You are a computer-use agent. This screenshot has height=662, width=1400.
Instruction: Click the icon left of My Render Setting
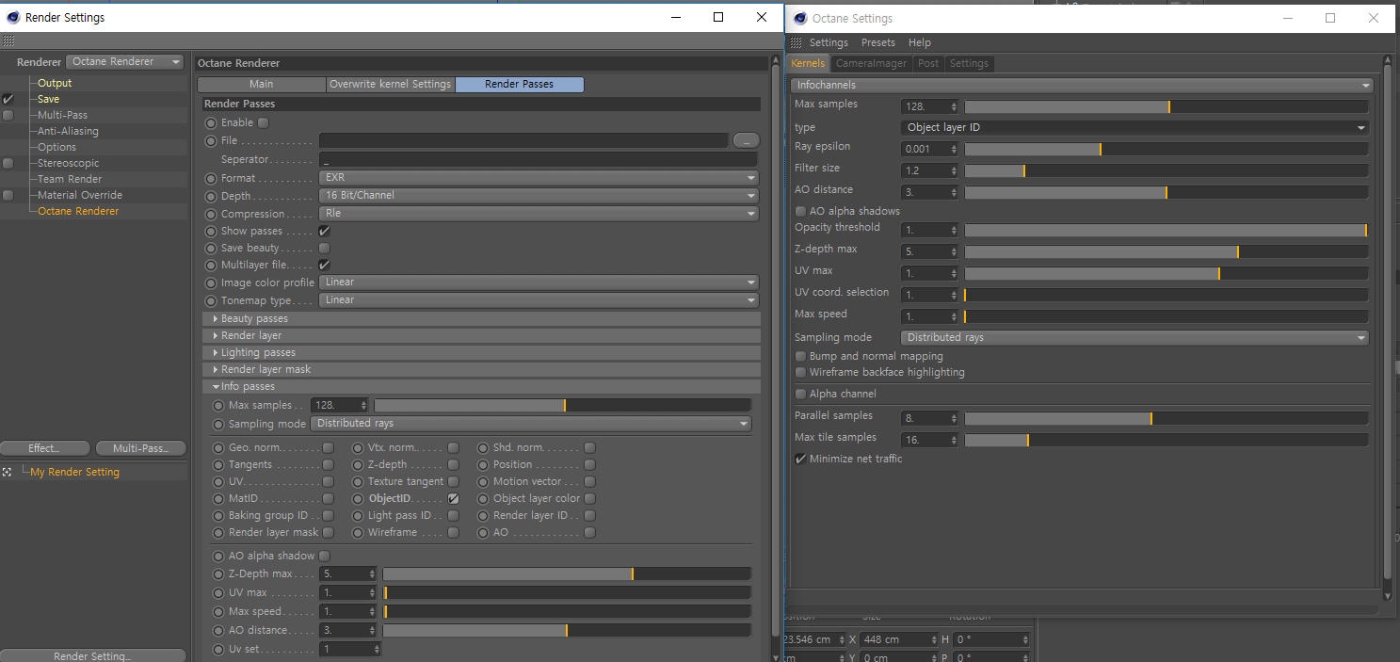tap(7, 472)
